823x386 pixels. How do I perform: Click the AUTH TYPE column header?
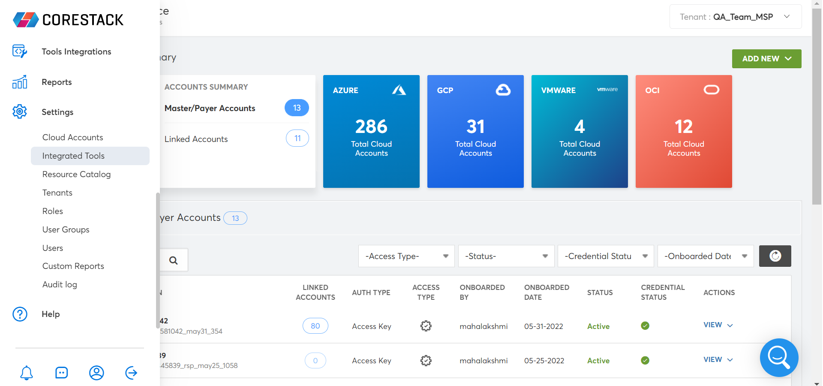[x=371, y=293]
